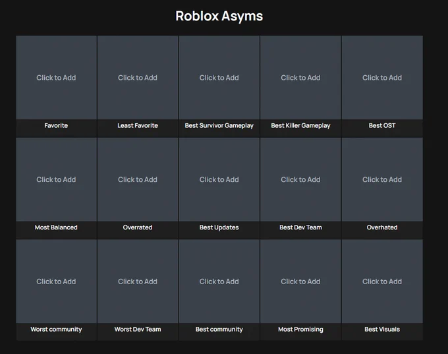Add entry to the Overhated slot
The image size is (448, 354).
[x=382, y=179]
